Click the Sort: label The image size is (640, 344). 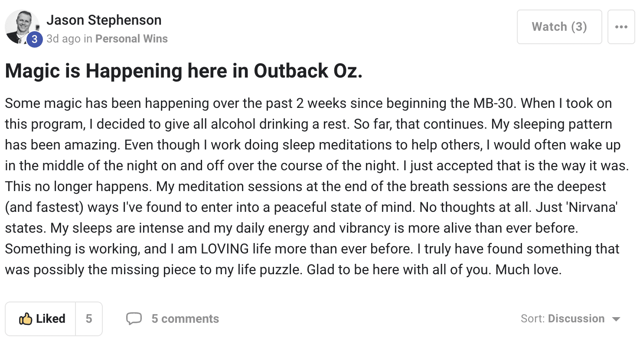coord(533,319)
